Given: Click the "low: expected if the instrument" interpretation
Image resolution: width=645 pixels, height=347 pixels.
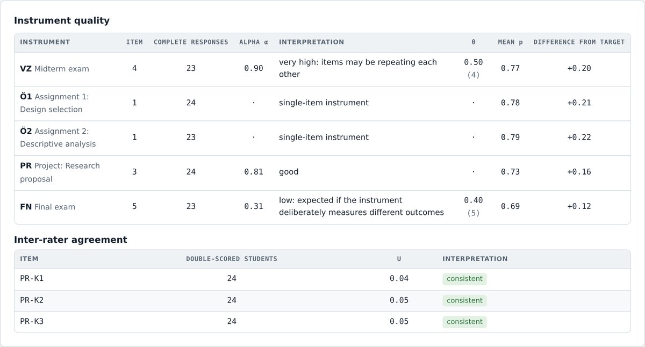Looking at the screenshot, I should pos(361,206).
